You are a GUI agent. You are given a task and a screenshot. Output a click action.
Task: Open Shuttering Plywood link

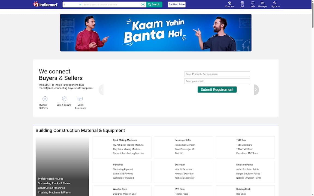pos(123,169)
